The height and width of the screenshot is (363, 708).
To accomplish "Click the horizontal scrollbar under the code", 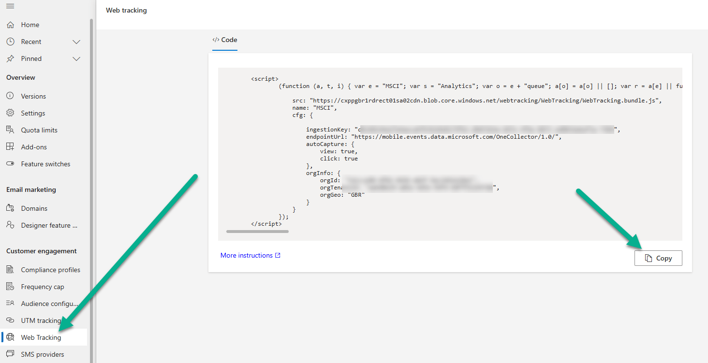I will [257, 232].
